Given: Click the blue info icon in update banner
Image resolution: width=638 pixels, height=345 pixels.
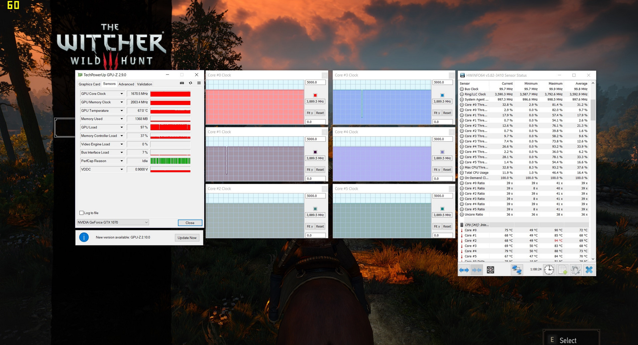Looking at the screenshot, I should click(x=84, y=237).
